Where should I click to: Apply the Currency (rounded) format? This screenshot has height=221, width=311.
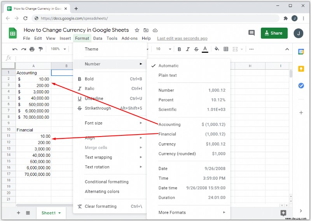pyautogui.click(x=189, y=154)
